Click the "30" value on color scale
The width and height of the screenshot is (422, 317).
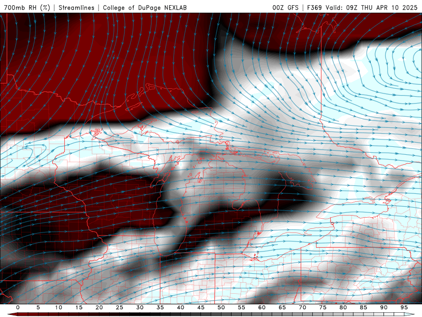[140, 307]
